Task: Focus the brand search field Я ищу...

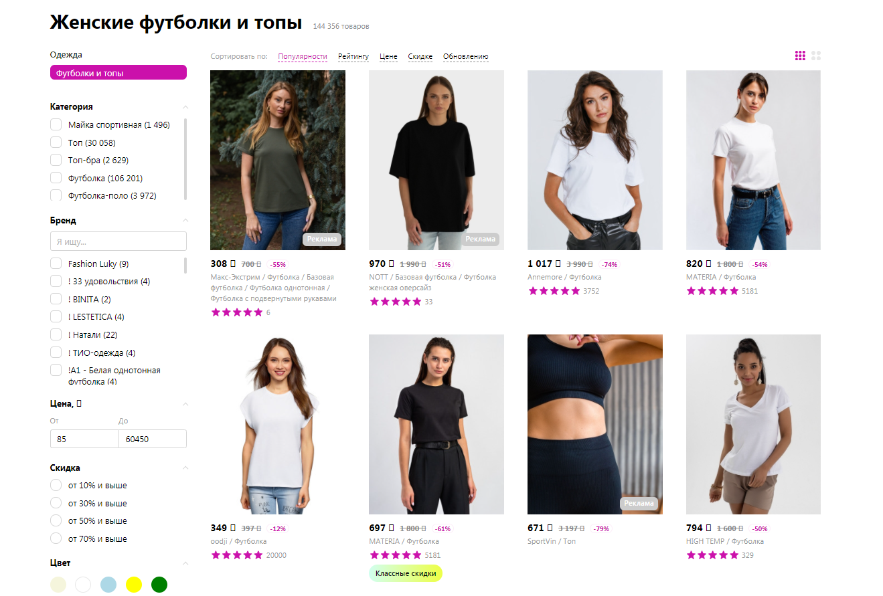Action: click(x=118, y=241)
